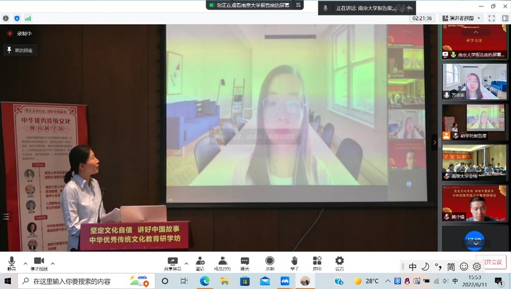Click the recording-in-progress indicator

(19, 33)
